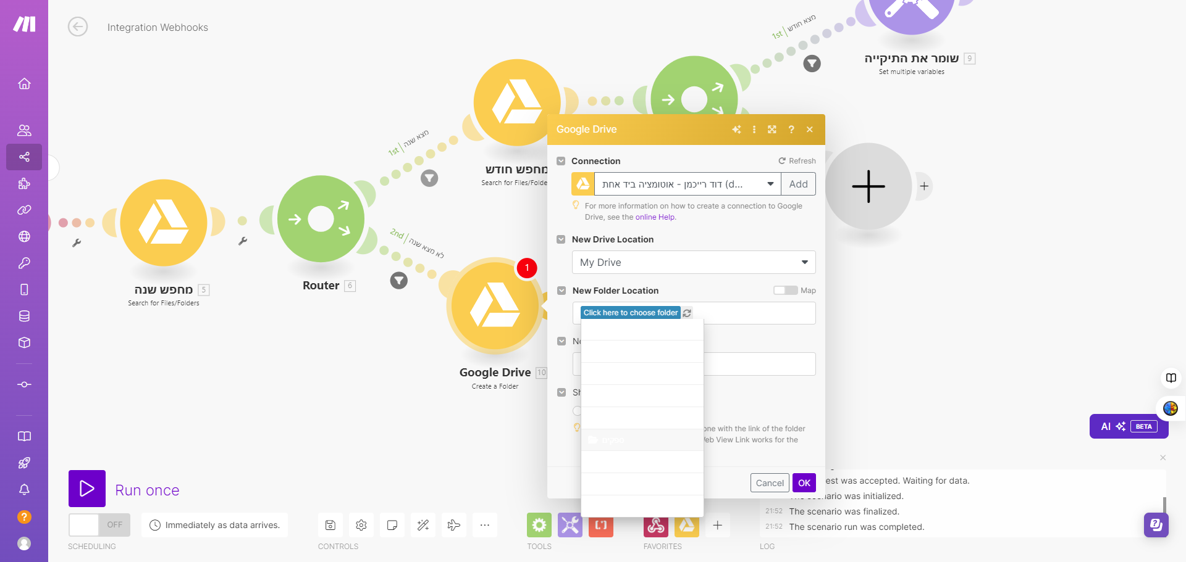Open Keys icon in sidebar
This screenshot has width=1186, height=562.
[x=24, y=263]
